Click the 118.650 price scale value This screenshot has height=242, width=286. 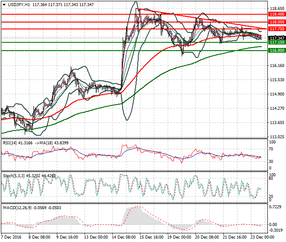click(277, 9)
